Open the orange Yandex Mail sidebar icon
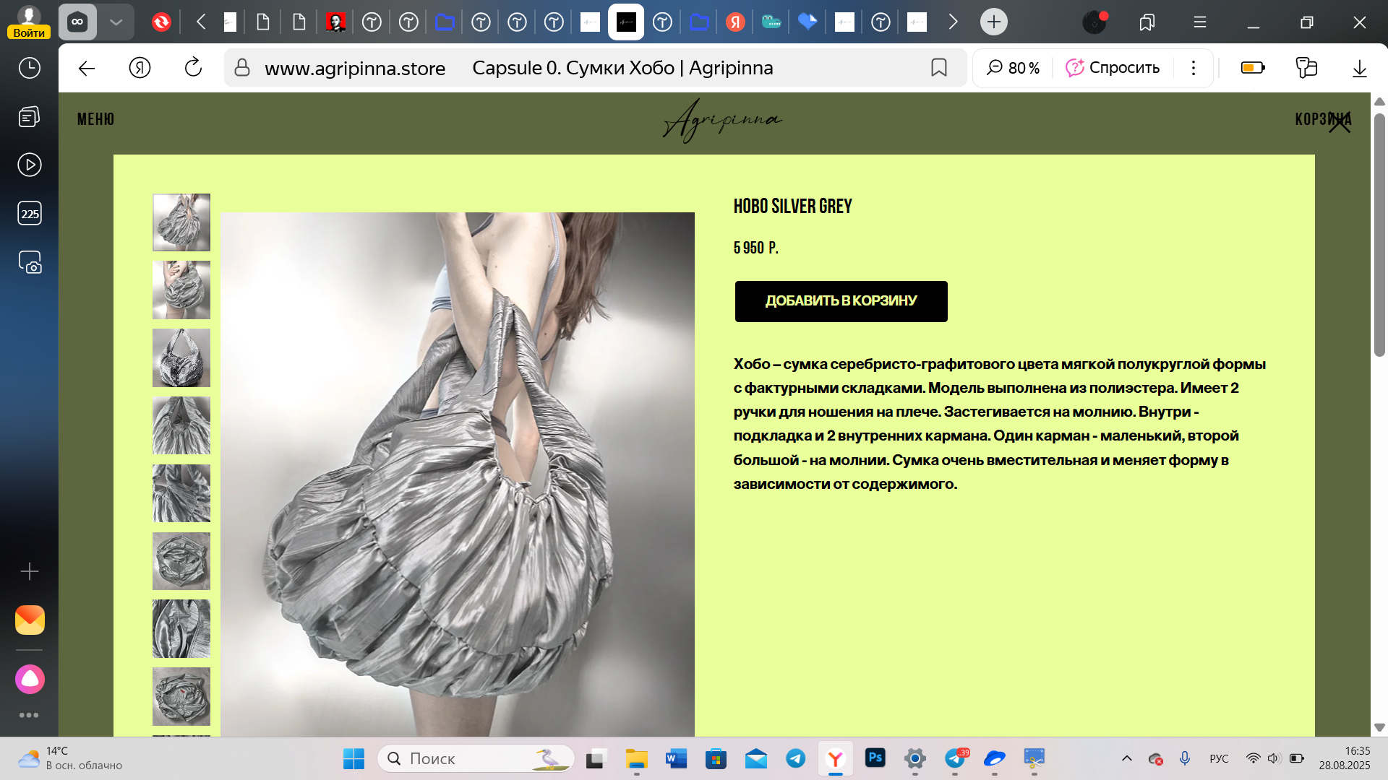This screenshot has width=1388, height=780. 30,620
